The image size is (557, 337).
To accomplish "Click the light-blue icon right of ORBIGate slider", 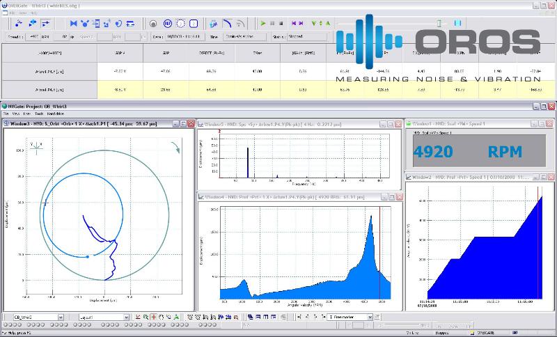I will pyautogui.click(x=457, y=24).
